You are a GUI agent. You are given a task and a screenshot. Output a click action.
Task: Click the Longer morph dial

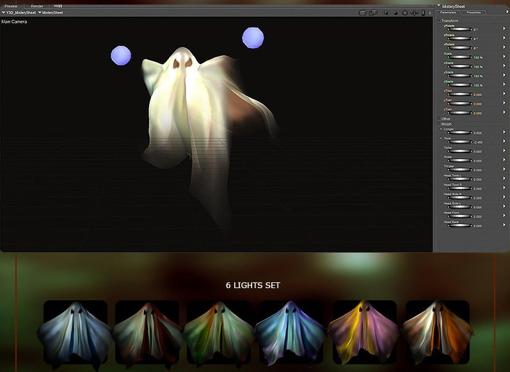[459, 133]
